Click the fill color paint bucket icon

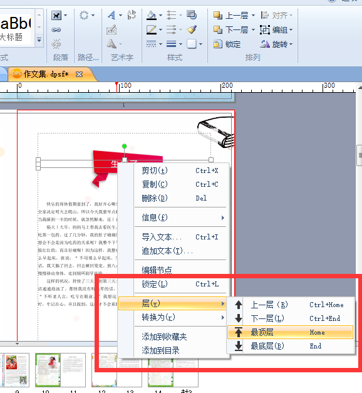click(x=152, y=15)
